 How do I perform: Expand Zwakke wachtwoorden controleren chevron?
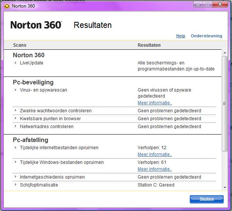pos(15,110)
